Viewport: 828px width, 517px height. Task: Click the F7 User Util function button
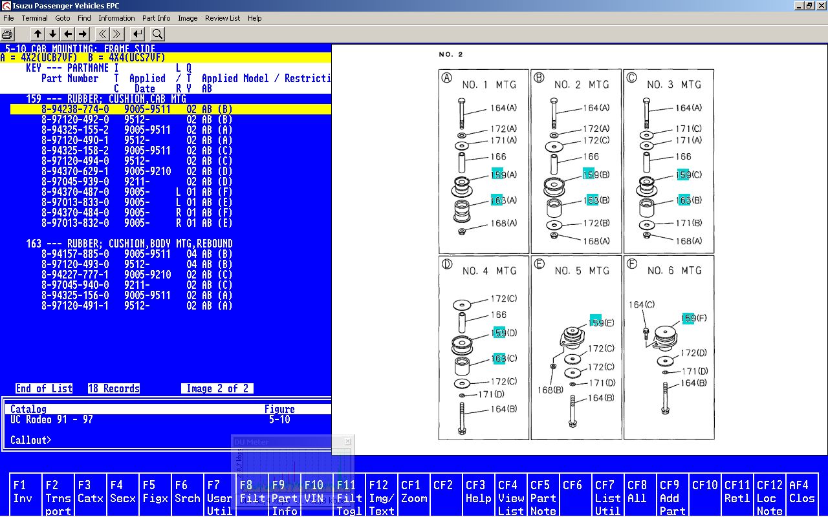point(220,495)
